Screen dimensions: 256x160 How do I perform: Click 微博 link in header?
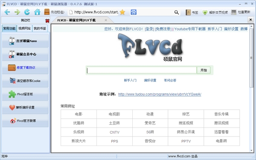(x=244, y=29)
